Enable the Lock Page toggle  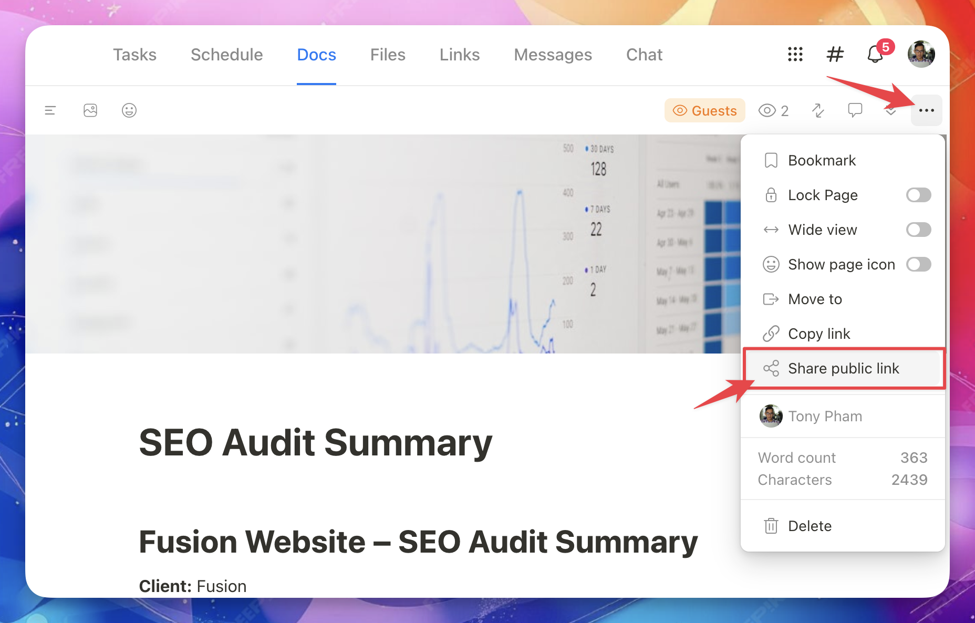918,195
